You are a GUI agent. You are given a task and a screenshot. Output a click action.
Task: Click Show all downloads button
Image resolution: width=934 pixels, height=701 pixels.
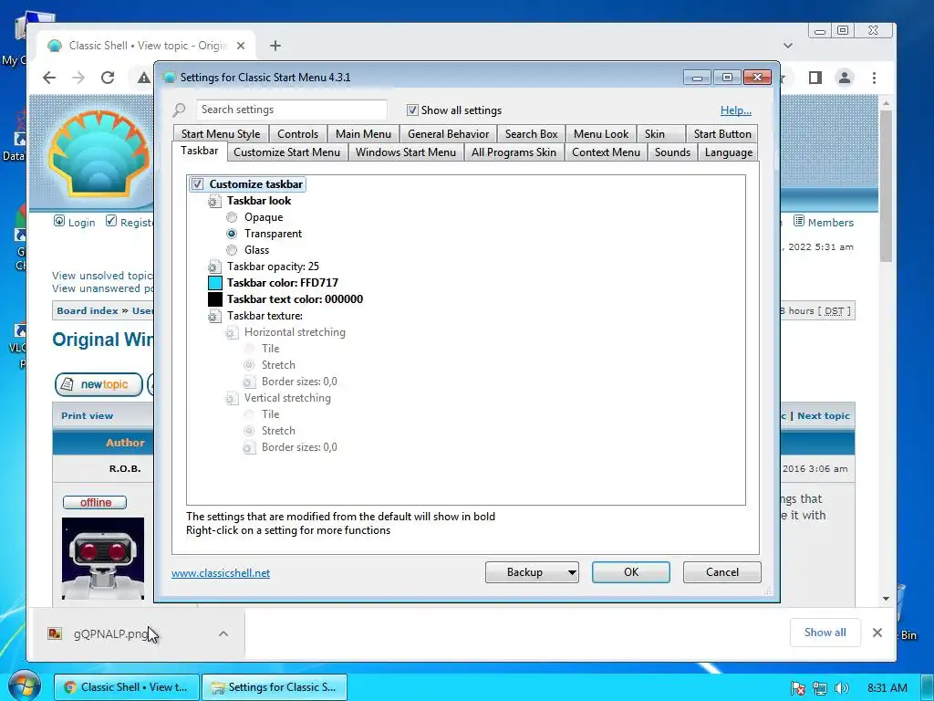click(x=825, y=633)
